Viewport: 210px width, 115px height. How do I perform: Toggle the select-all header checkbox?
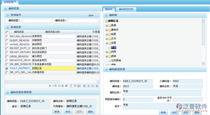click(7, 32)
